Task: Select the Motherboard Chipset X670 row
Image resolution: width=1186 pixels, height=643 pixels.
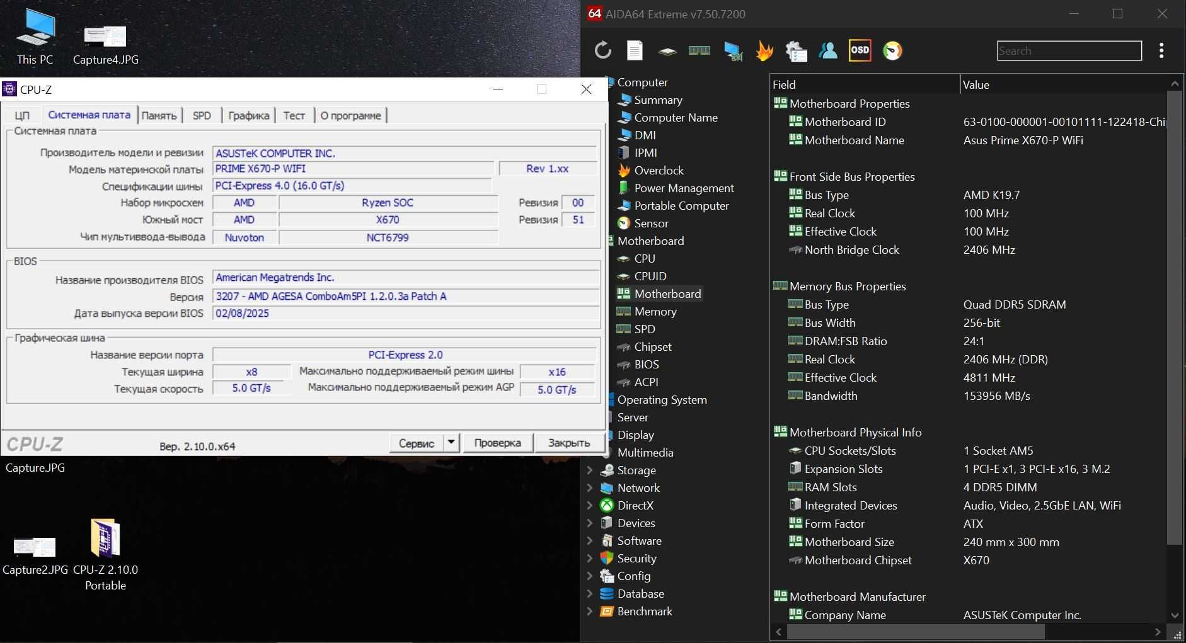Action: point(968,560)
